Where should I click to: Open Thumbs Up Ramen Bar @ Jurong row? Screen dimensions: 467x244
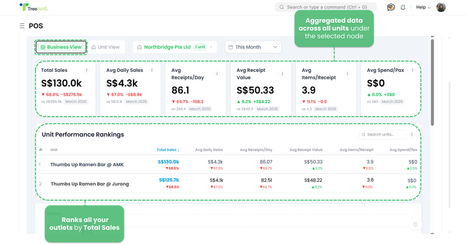[x=90, y=184]
